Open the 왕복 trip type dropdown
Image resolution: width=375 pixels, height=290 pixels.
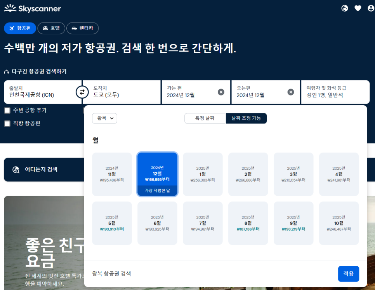pyautogui.click(x=104, y=118)
